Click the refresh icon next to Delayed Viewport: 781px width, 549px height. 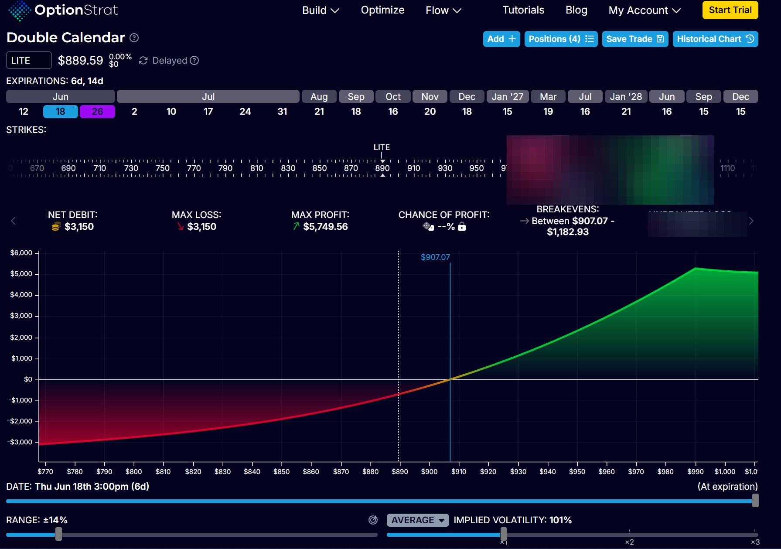pos(143,61)
